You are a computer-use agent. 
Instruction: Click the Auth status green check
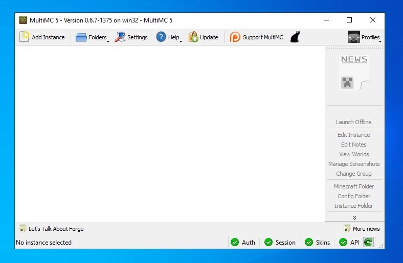point(235,242)
